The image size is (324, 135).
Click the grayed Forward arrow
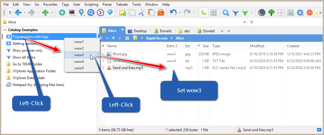32,13
